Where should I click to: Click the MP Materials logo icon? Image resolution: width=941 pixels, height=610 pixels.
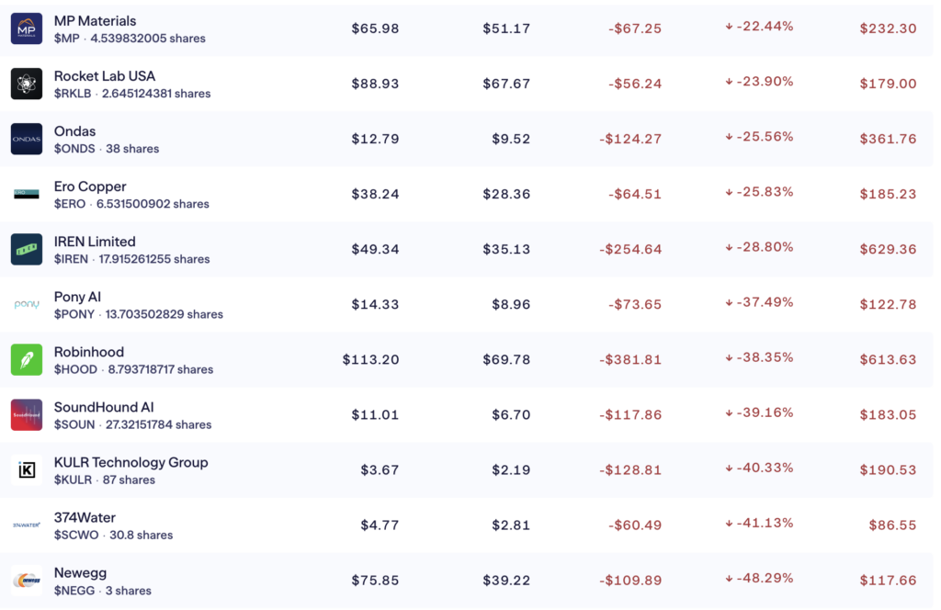tap(27, 28)
